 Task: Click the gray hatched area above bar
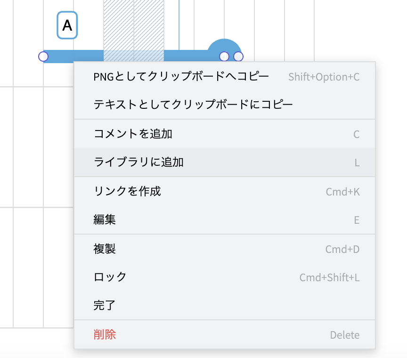click(x=134, y=24)
